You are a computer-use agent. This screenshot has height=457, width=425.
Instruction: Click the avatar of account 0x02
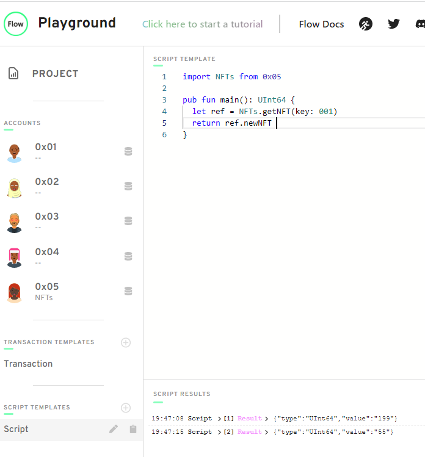coord(14,189)
